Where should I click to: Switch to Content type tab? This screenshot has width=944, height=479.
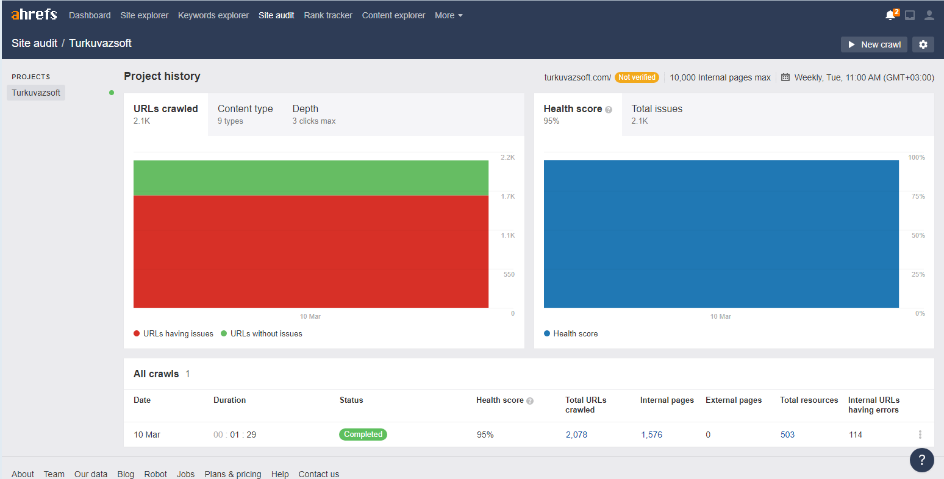click(x=245, y=115)
